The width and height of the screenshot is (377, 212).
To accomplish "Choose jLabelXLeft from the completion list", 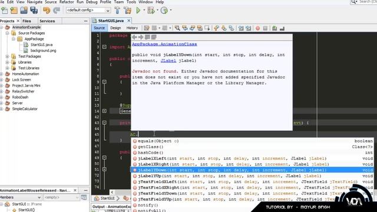I will [252, 158].
